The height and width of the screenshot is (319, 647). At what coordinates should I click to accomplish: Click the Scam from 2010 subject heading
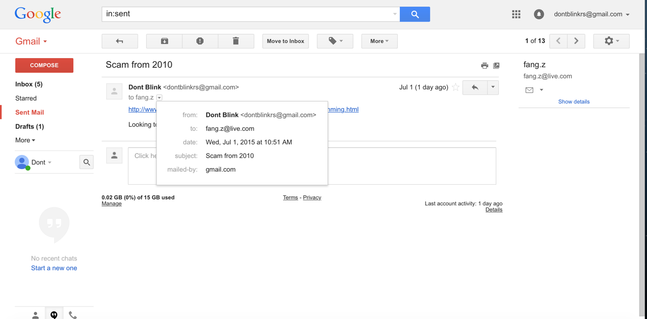[139, 65]
